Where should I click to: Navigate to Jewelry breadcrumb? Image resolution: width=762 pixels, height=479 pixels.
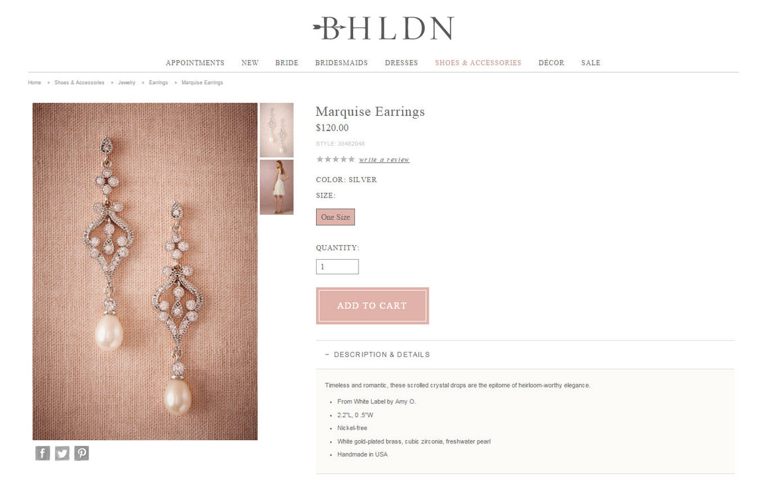tap(127, 83)
